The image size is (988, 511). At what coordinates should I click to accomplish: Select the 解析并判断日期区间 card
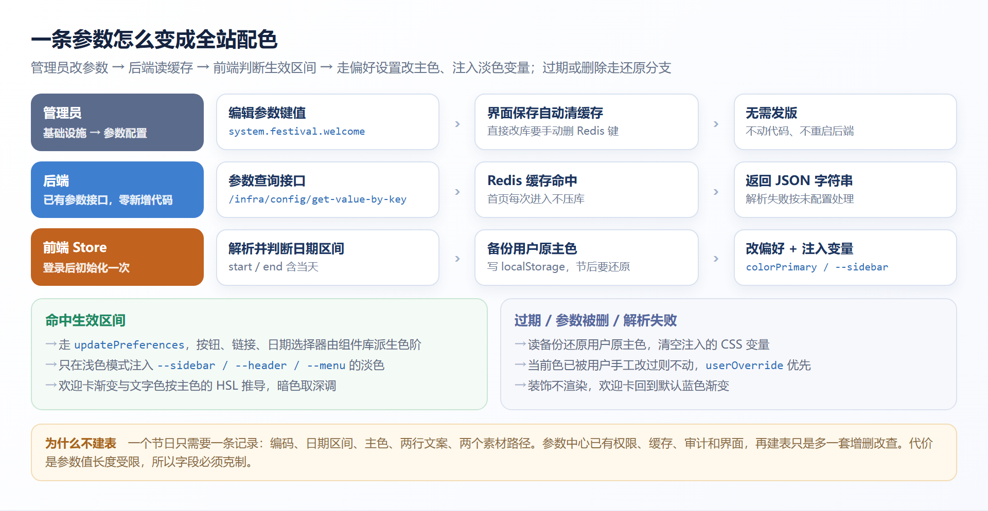[x=328, y=257]
